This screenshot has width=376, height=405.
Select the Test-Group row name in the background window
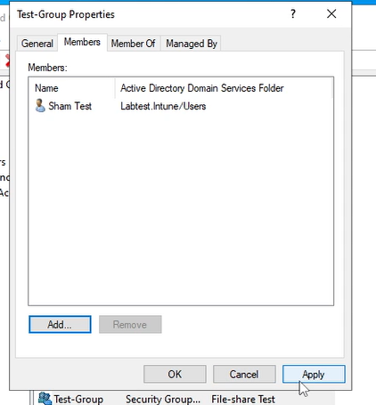coord(78,399)
